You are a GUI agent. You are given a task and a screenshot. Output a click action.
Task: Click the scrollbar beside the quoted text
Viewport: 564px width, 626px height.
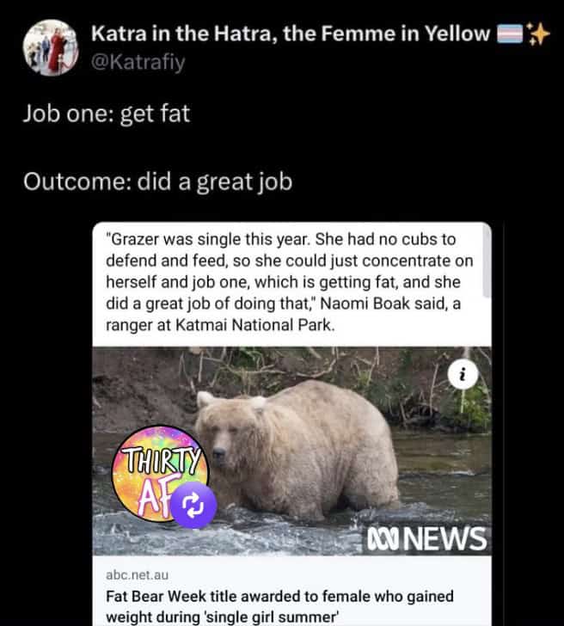[487, 261]
